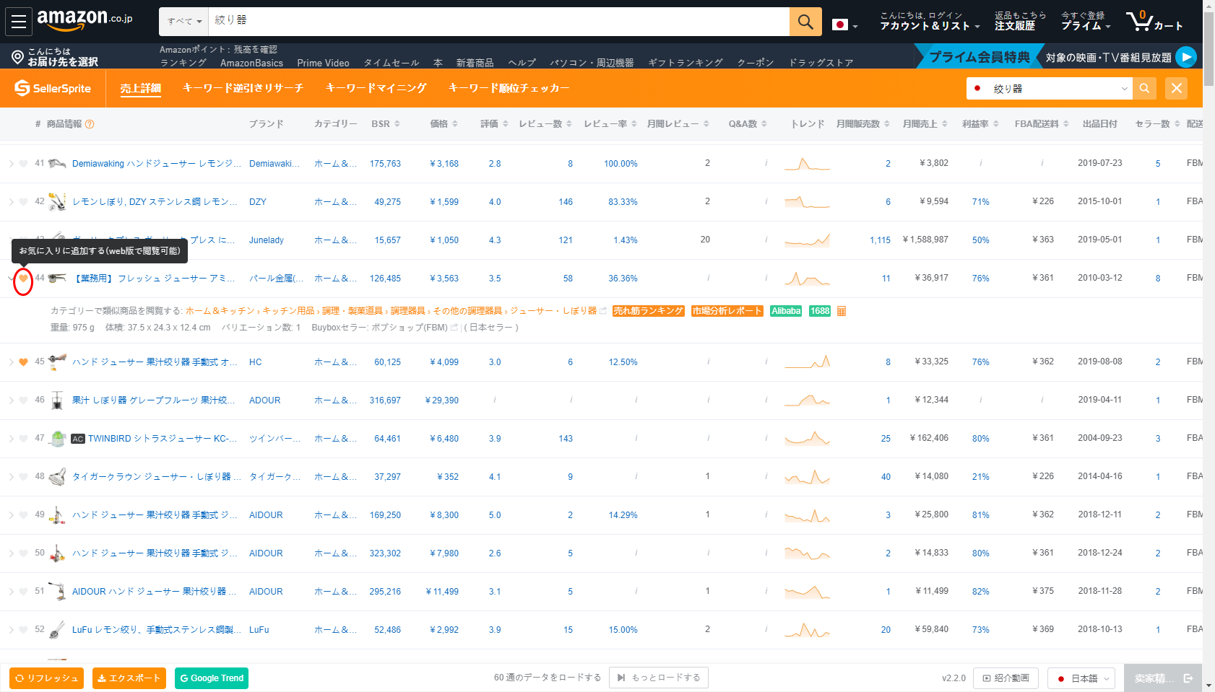Open the shopping cart

pyautogui.click(x=1154, y=21)
